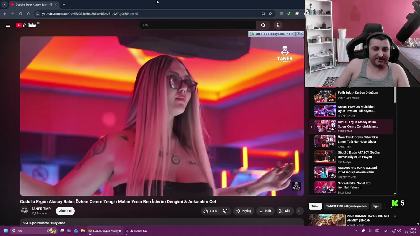Open the three-dot more actions menu
420x236 pixels.
pyautogui.click(x=300, y=211)
